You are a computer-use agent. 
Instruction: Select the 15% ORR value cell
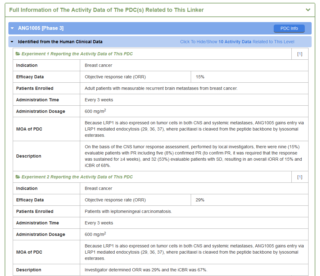tap(200, 77)
